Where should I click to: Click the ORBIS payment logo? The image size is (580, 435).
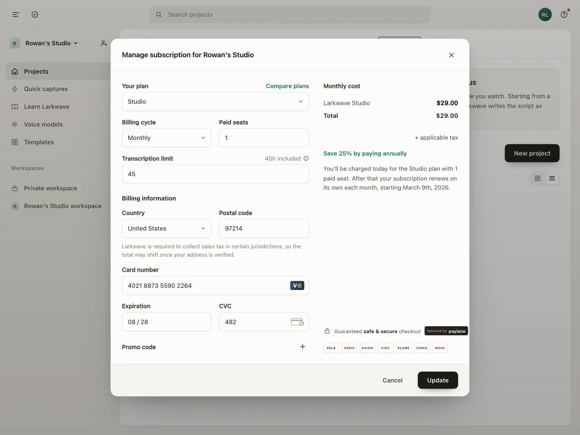[x=349, y=348]
